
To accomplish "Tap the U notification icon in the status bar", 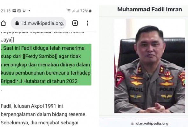I will coord(24,11).
